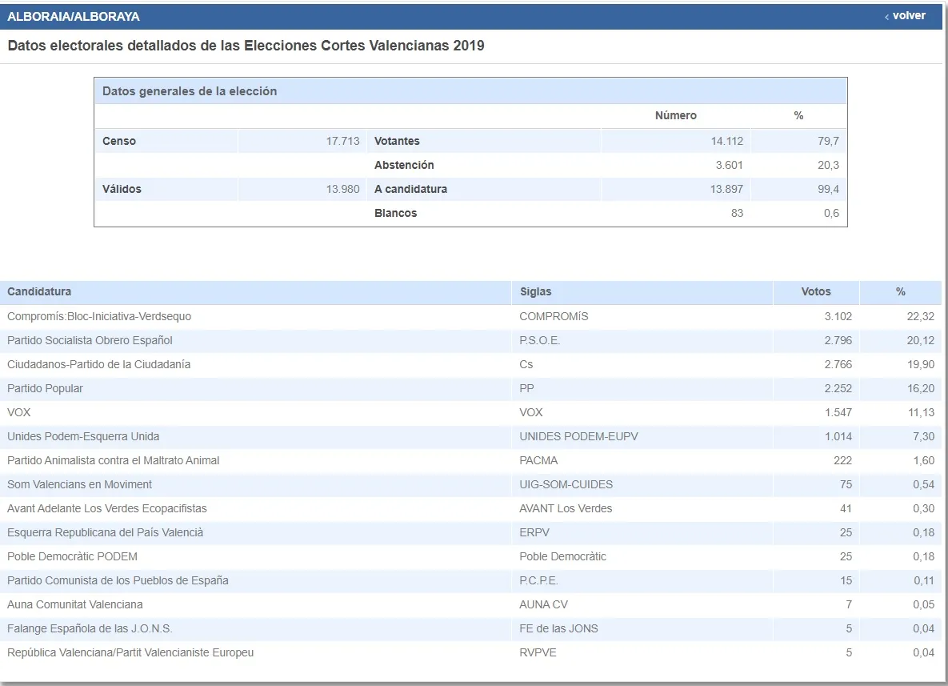Select Ciudadanos-Partido de la Ciudadanía row
This screenshot has height=686, width=948.
point(471,365)
